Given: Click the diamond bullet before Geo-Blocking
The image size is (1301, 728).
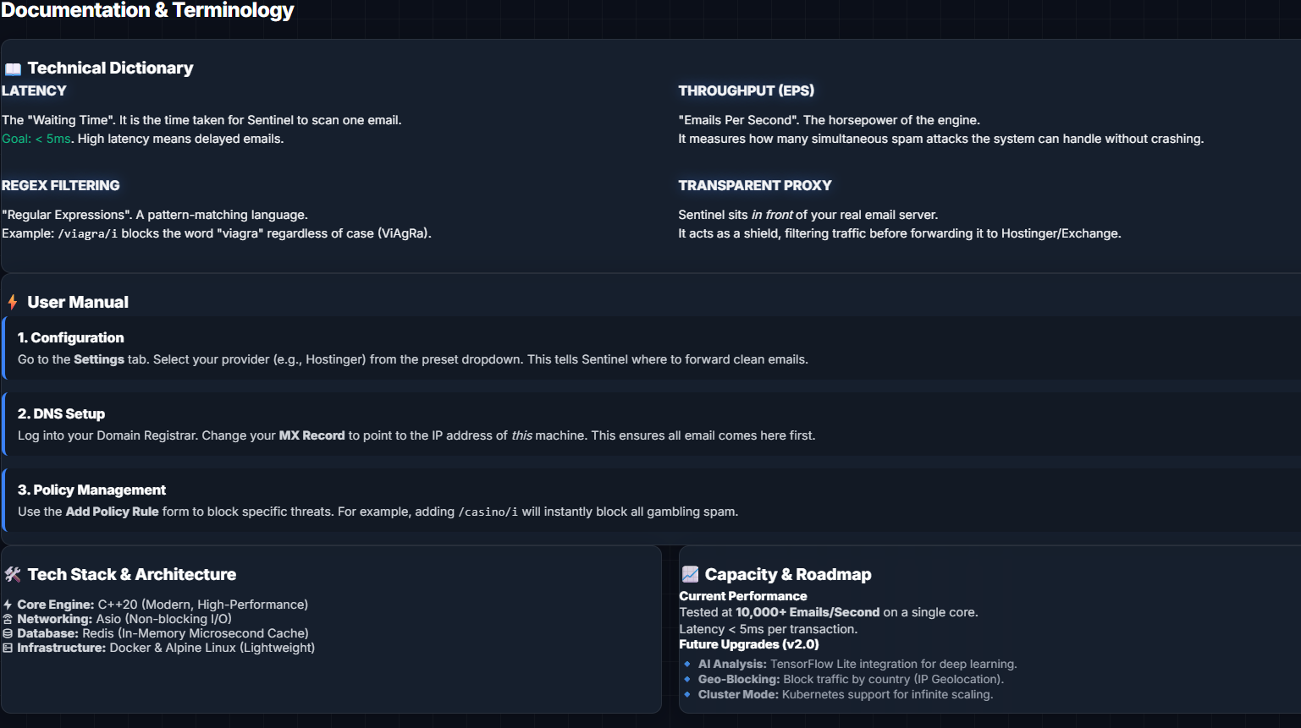Looking at the screenshot, I should pyautogui.click(x=687, y=680).
